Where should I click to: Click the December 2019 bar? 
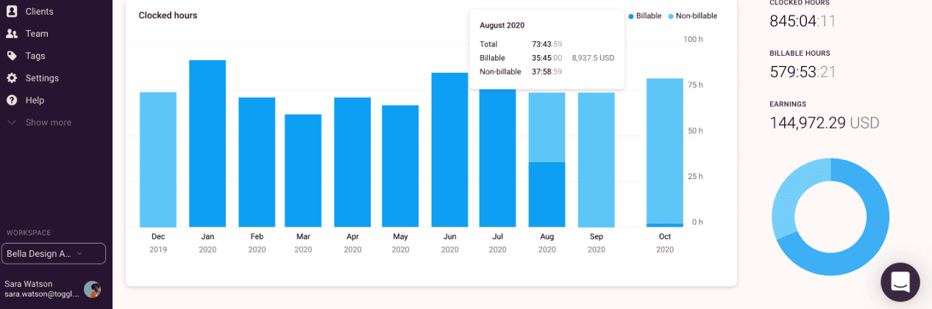pyautogui.click(x=158, y=159)
